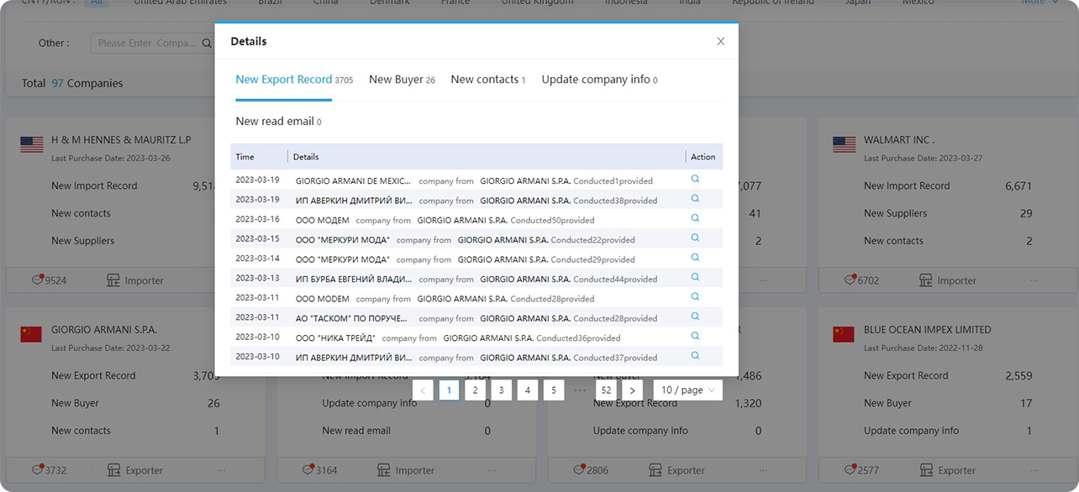Switch to New contacts tab
The width and height of the screenshot is (1079, 492).
click(487, 80)
